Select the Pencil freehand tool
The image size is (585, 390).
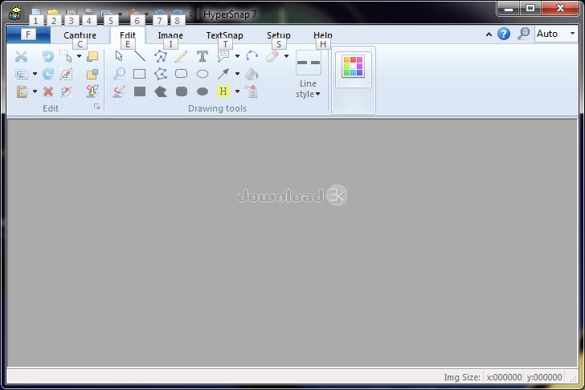182,56
